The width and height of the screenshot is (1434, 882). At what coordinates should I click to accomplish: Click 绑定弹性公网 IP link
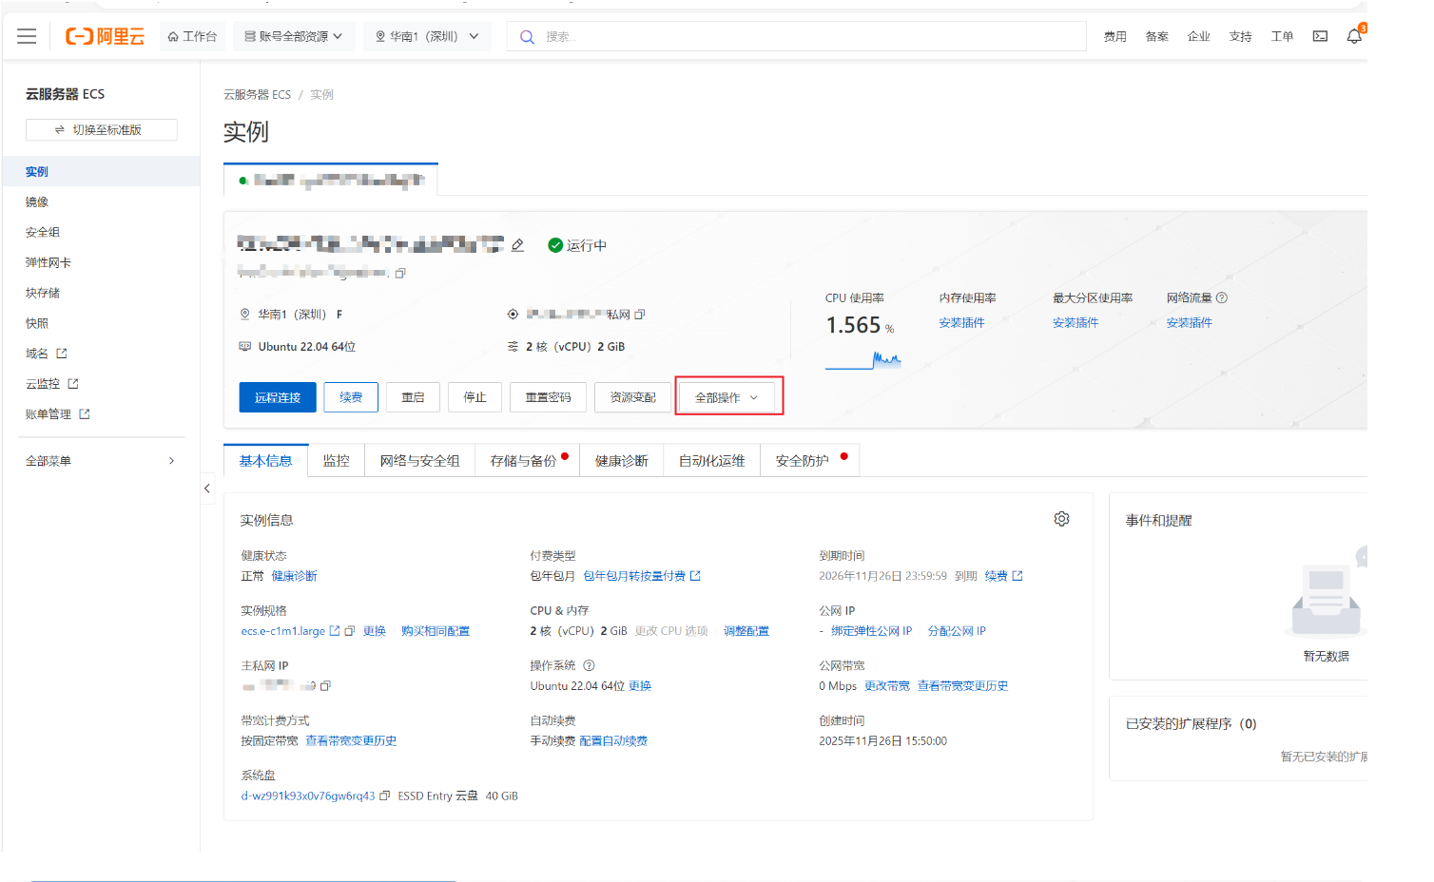pos(871,631)
